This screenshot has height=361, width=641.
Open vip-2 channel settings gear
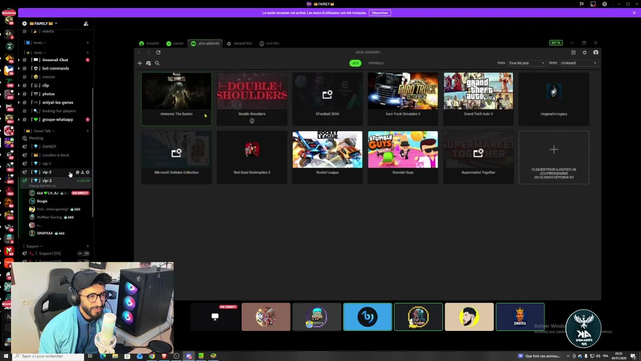pyautogui.click(x=88, y=172)
